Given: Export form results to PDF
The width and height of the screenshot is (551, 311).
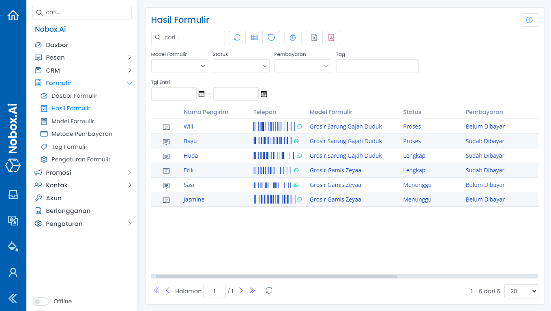Looking at the screenshot, I should [331, 37].
